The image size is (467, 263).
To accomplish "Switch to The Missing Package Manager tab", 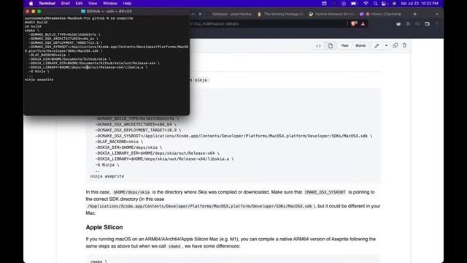I will tap(280, 14).
